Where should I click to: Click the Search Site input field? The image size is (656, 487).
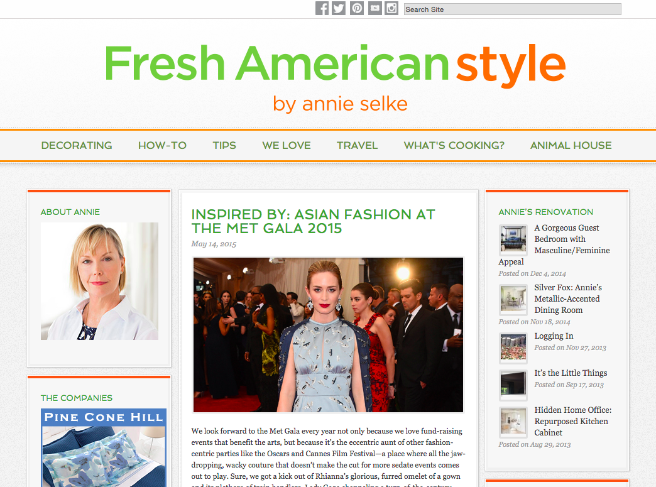tap(513, 9)
